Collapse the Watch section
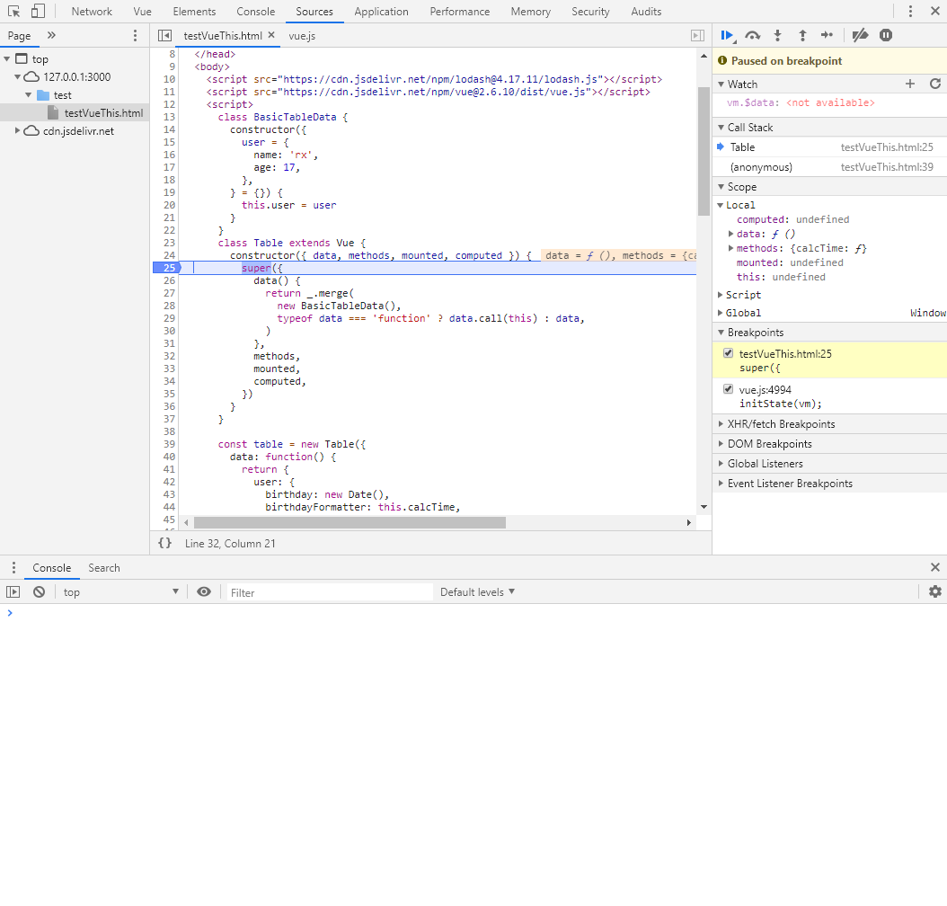Image resolution: width=947 pixels, height=906 pixels. tap(721, 84)
